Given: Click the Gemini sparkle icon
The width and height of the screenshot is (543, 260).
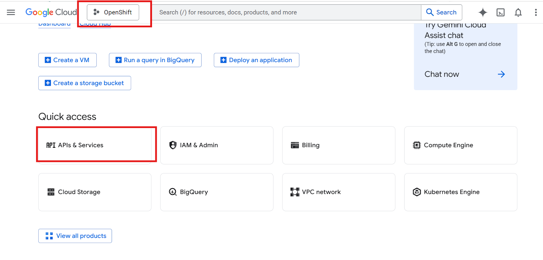Looking at the screenshot, I should [483, 13].
